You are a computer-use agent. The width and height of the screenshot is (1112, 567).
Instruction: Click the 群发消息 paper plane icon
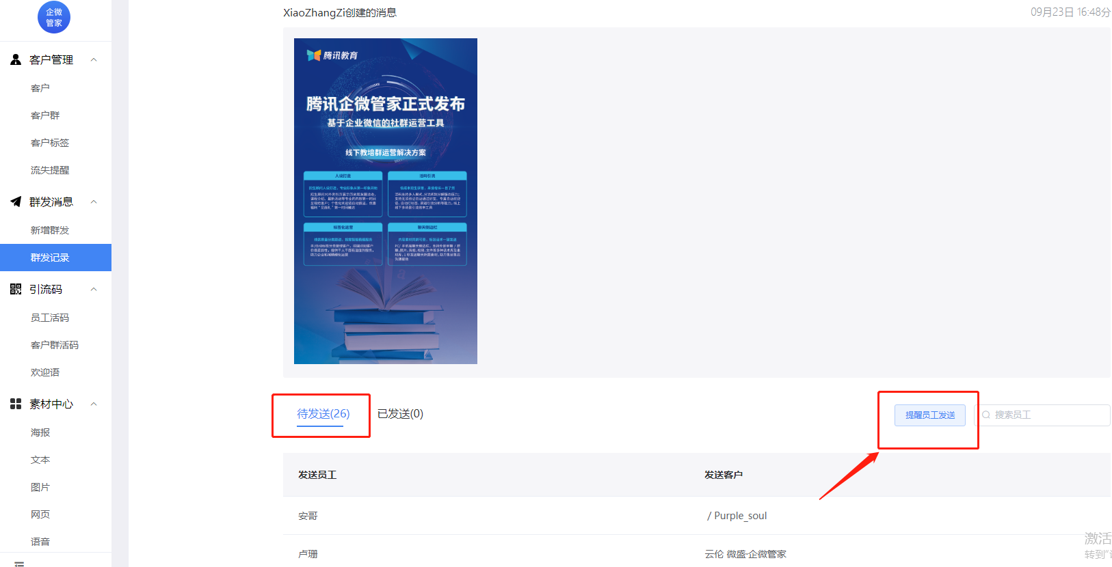(16, 202)
